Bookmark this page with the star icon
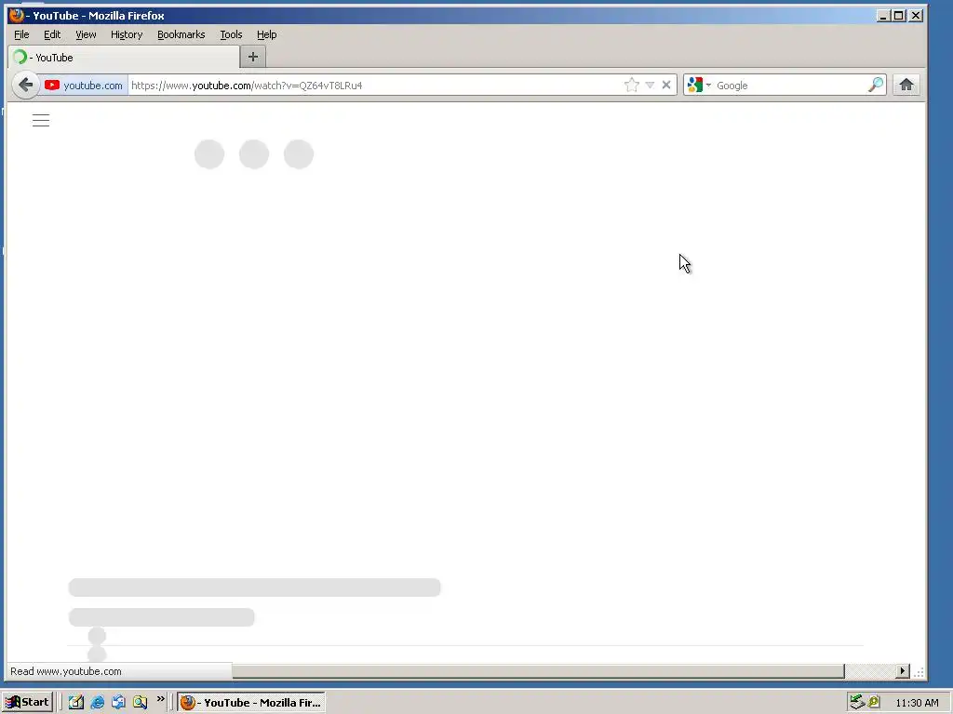 pos(632,85)
